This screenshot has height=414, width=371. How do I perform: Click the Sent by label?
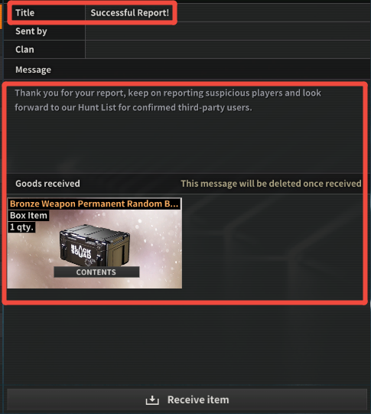[x=31, y=31]
